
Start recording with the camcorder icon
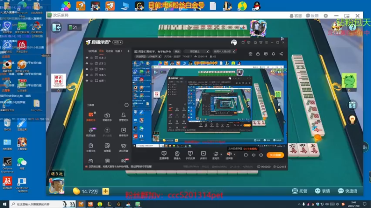246,155
